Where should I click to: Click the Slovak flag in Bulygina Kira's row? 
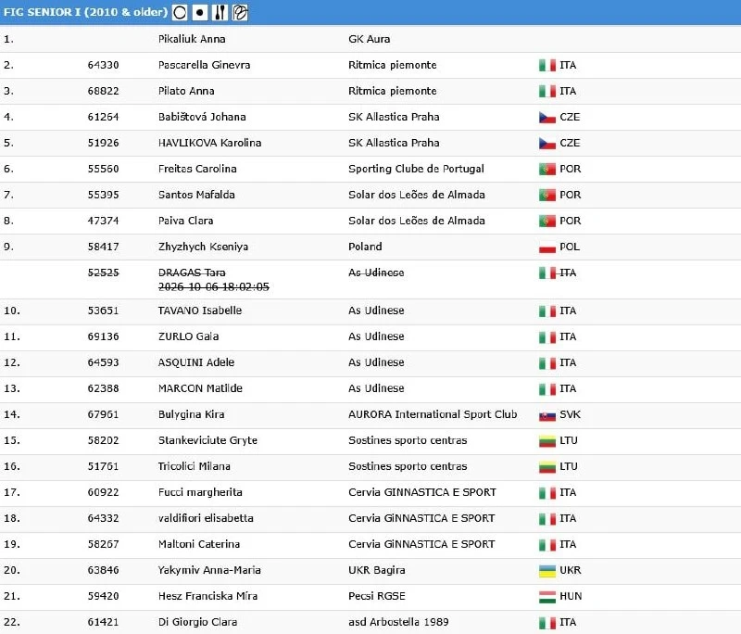tap(547, 415)
